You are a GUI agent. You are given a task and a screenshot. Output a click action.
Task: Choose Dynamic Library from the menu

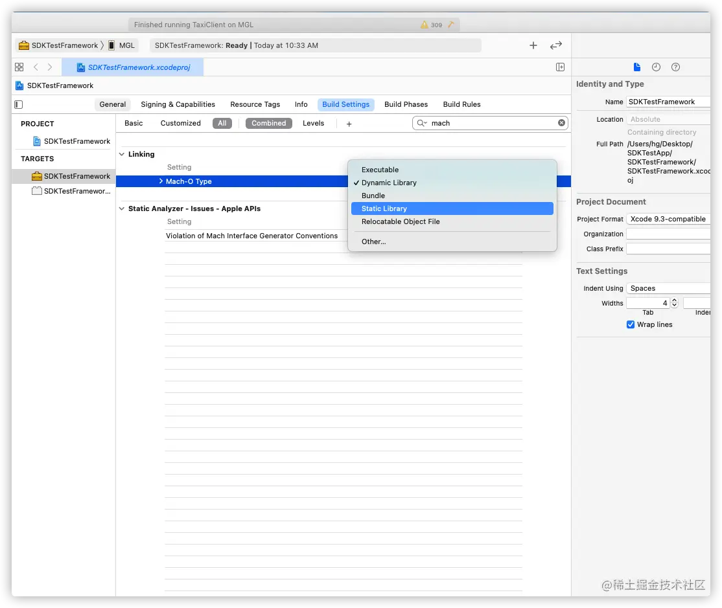[x=452, y=183]
